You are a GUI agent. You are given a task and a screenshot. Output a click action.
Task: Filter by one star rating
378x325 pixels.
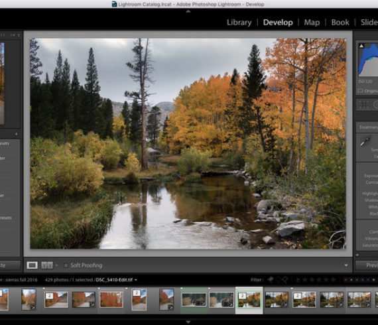click(x=305, y=280)
